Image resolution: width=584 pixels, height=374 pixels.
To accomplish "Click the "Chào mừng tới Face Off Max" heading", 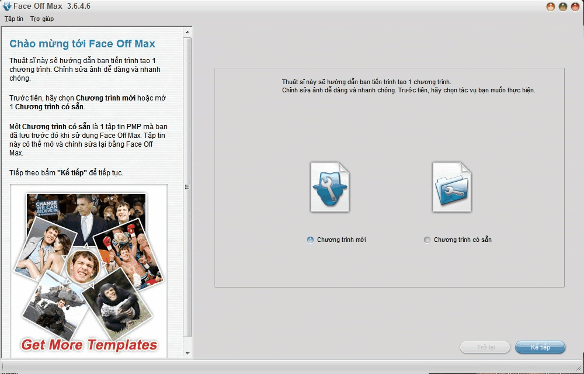I will [82, 44].
